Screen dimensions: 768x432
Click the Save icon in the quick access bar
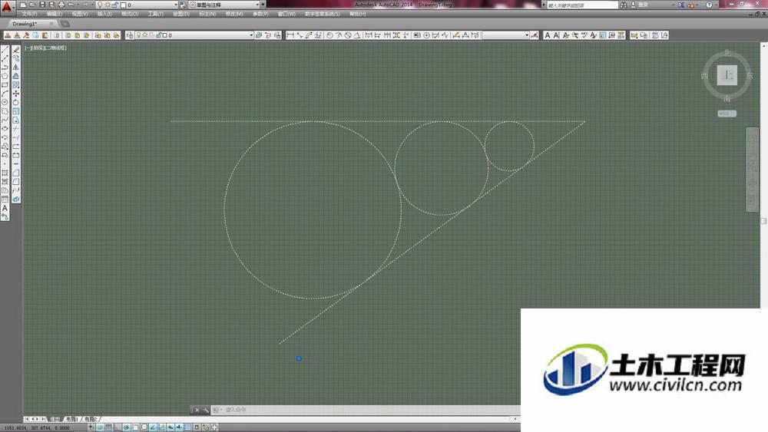[42, 5]
